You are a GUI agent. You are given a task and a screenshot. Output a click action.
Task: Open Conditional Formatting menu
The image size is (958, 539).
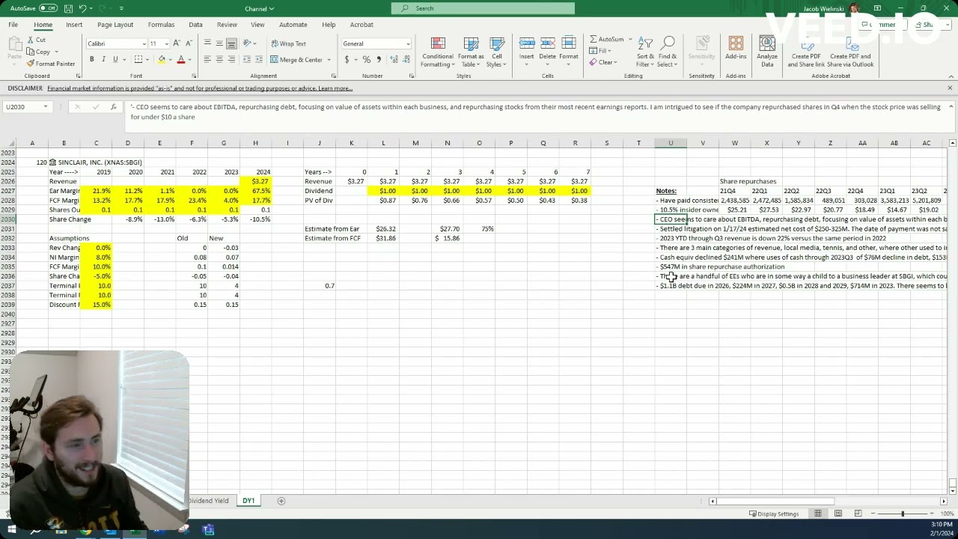(x=438, y=52)
